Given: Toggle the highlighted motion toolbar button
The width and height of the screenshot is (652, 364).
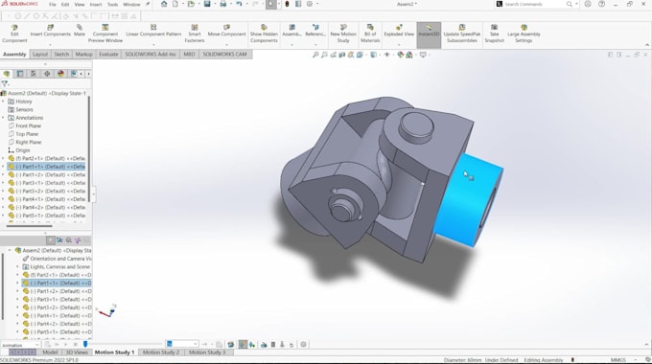Looking at the screenshot, I should (x=243, y=344).
